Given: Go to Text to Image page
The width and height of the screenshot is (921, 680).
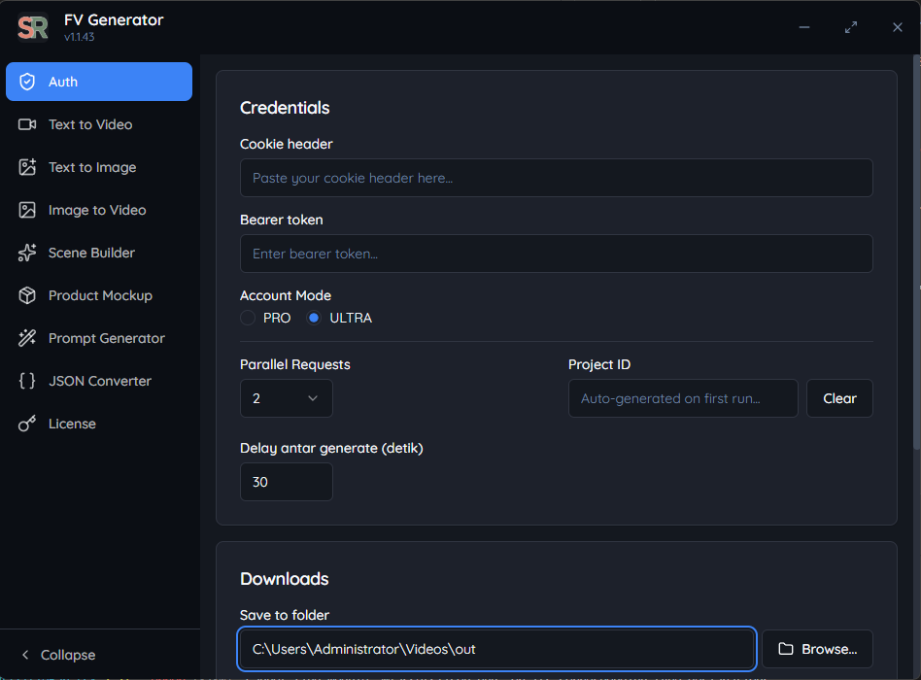Looking at the screenshot, I should (99, 167).
